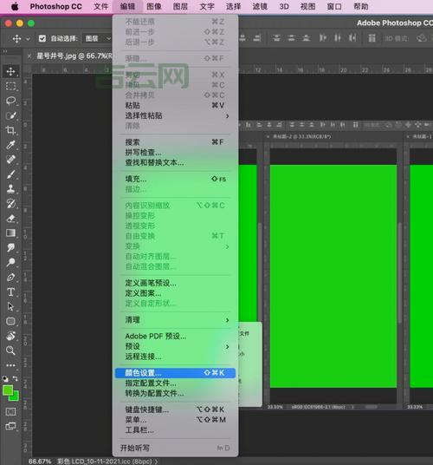Choose 键盘快捷键... from the Edit menu

[175, 409]
